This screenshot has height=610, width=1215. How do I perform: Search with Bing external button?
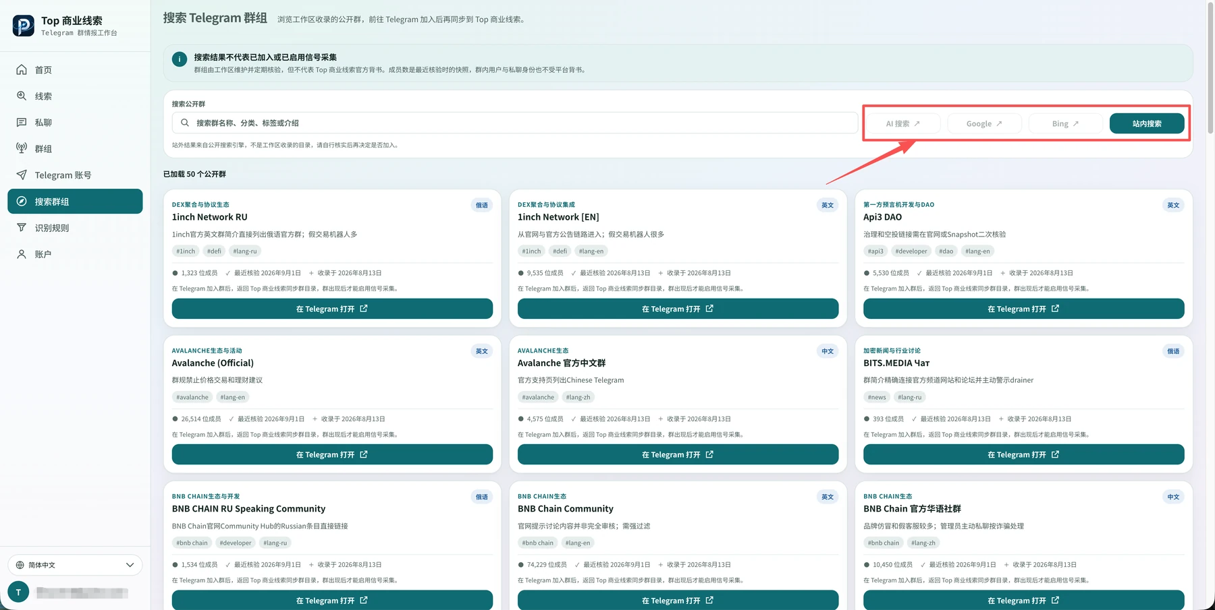coord(1065,123)
